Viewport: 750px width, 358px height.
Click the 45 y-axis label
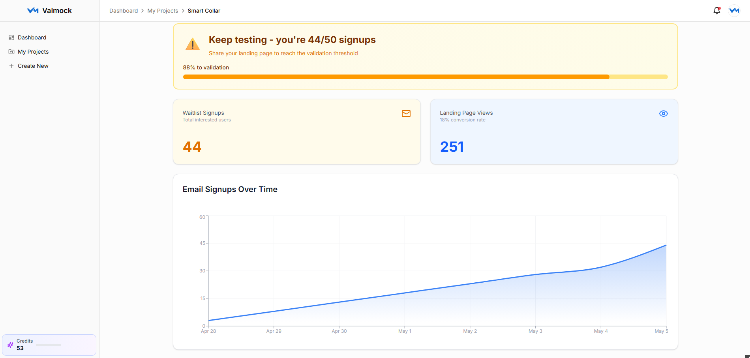tap(202, 243)
